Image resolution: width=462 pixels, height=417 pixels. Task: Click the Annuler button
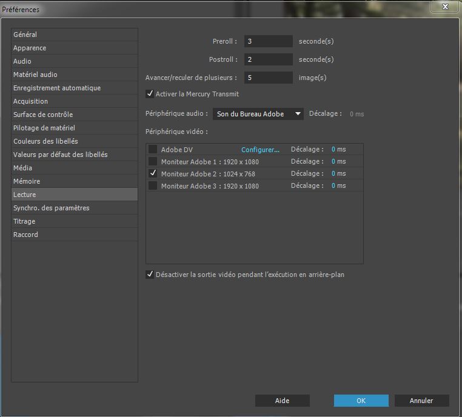coord(421,401)
